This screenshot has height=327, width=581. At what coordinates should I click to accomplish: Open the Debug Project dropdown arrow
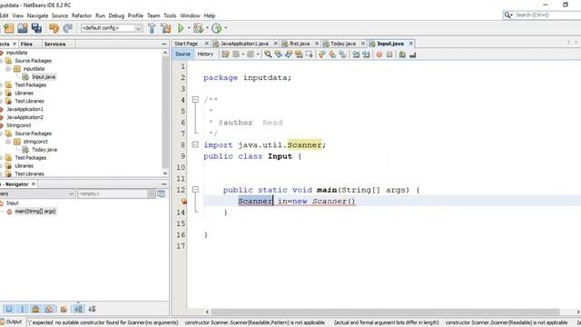coord(207,28)
